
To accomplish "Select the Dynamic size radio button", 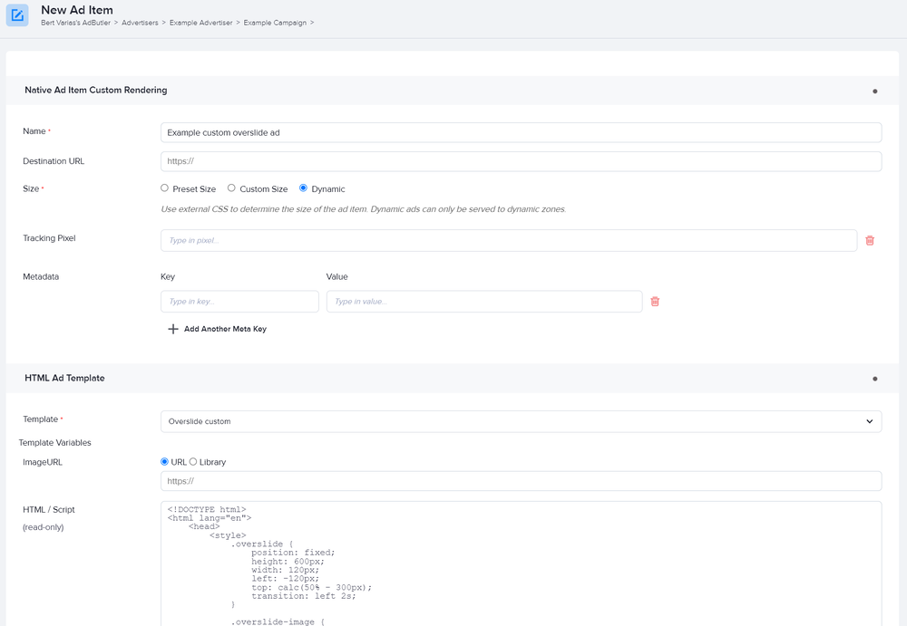I will point(303,188).
